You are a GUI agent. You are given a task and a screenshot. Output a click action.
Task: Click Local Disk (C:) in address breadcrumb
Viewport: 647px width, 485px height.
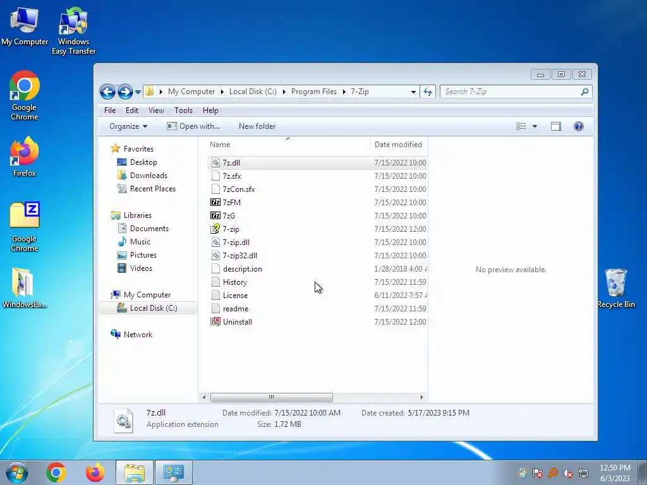[253, 92]
